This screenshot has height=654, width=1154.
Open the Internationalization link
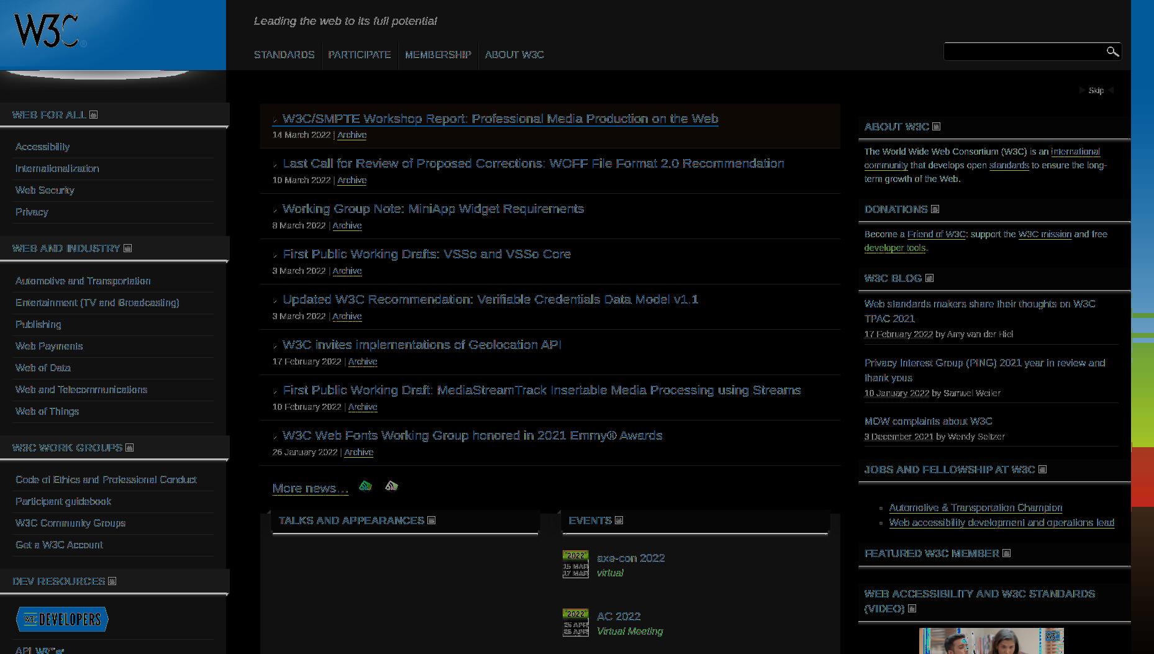click(57, 168)
